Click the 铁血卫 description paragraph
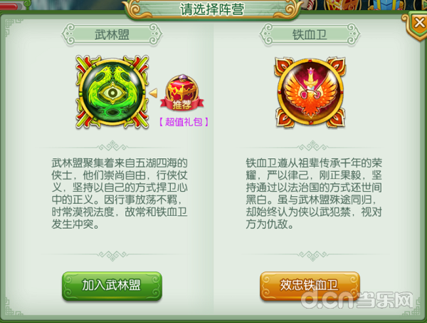The height and width of the screenshot is (323, 427). 314,194
